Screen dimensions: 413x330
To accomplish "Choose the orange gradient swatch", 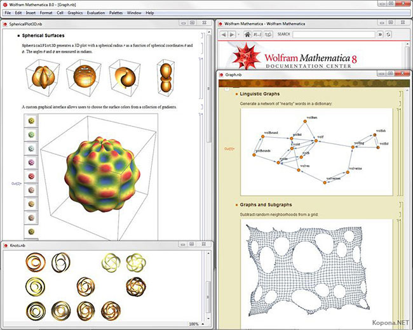I will coord(31,204).
